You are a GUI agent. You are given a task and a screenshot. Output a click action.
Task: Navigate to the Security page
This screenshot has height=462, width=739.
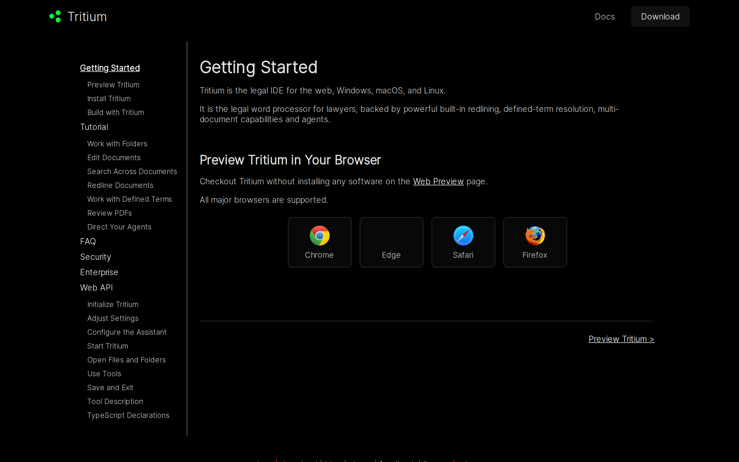click(95, 257)
